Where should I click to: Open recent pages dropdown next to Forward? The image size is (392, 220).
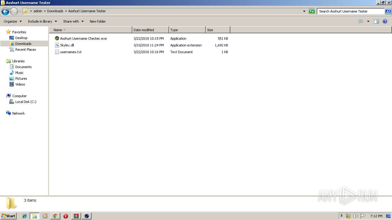[20, 11]
